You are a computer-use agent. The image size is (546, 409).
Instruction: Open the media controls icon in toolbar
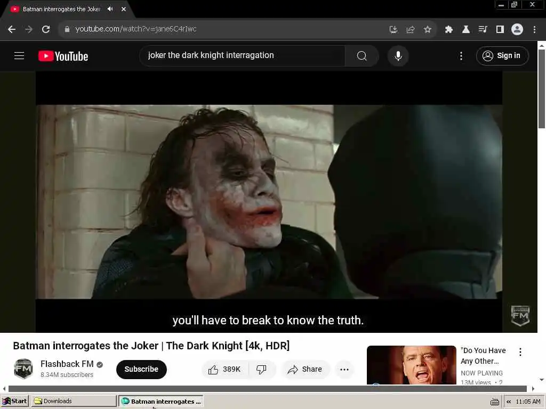tap(483, 30)
